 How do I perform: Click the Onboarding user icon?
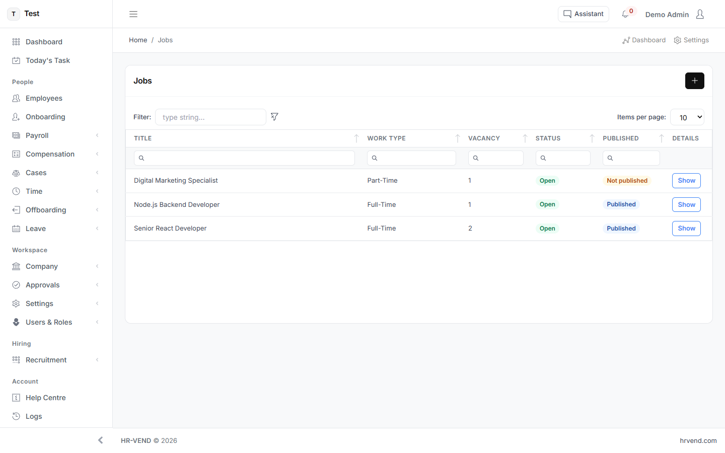(x=16, y=117)
